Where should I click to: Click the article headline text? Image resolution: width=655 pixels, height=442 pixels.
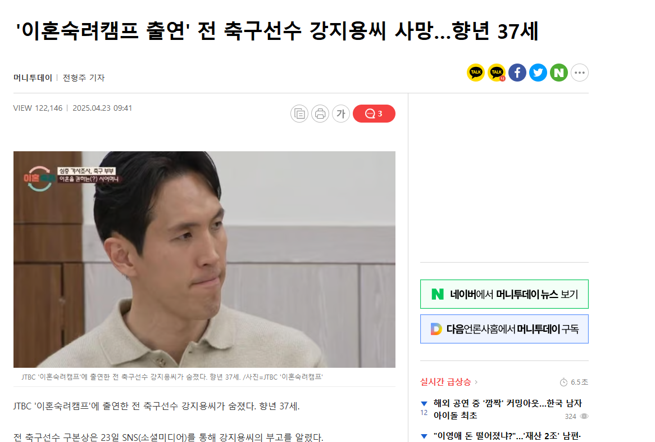pos(277,31)
